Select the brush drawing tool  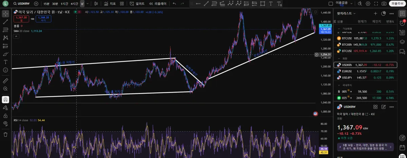[x=5, y=54]
